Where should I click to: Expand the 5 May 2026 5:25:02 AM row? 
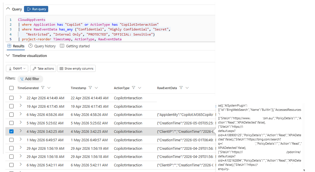click(x=21, y=122)
